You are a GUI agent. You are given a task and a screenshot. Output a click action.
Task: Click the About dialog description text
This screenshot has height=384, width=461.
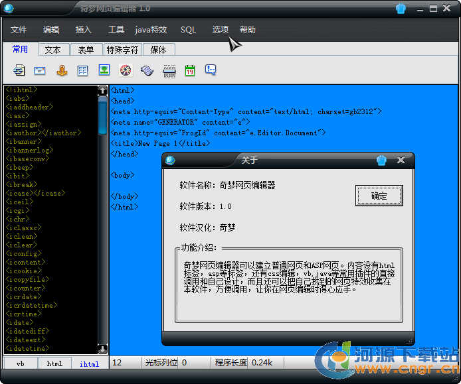tap(289, 277)
